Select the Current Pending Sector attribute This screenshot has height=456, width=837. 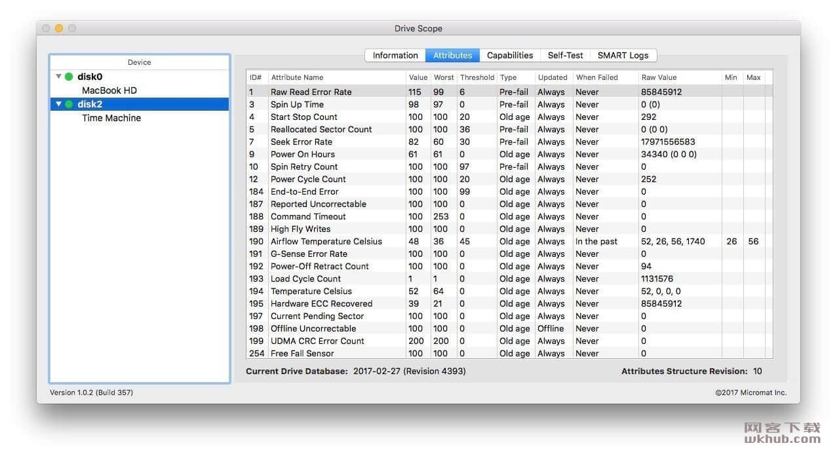[x=509, y=316]
